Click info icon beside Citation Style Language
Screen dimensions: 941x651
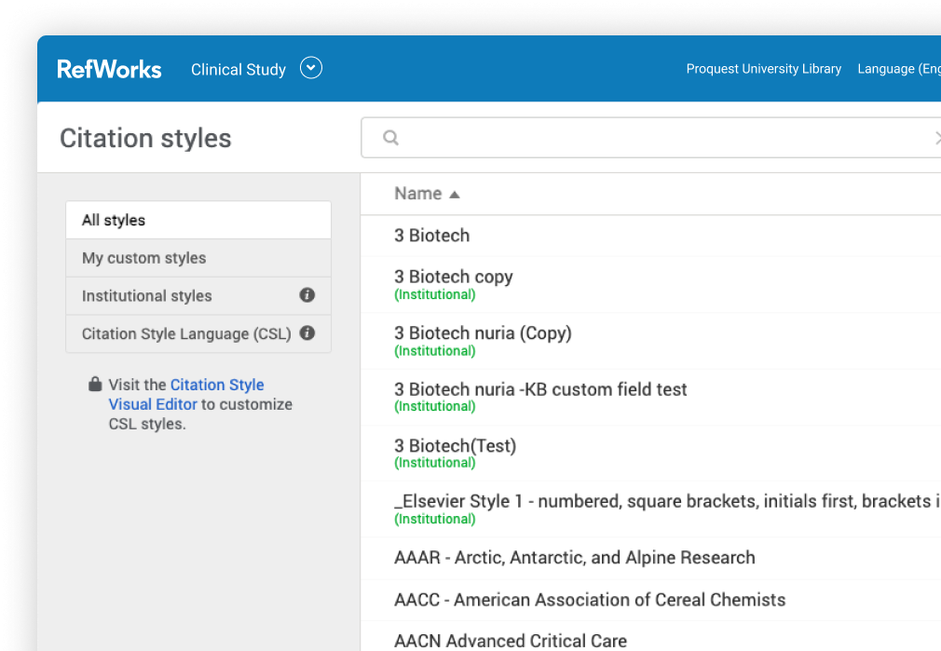tap(307, 333)
